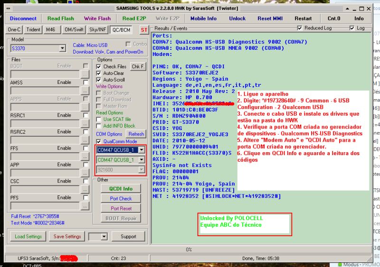Enable Add INFO Block option
The image size is (380, 267).
pyautogui.click(x=99, y=126)
